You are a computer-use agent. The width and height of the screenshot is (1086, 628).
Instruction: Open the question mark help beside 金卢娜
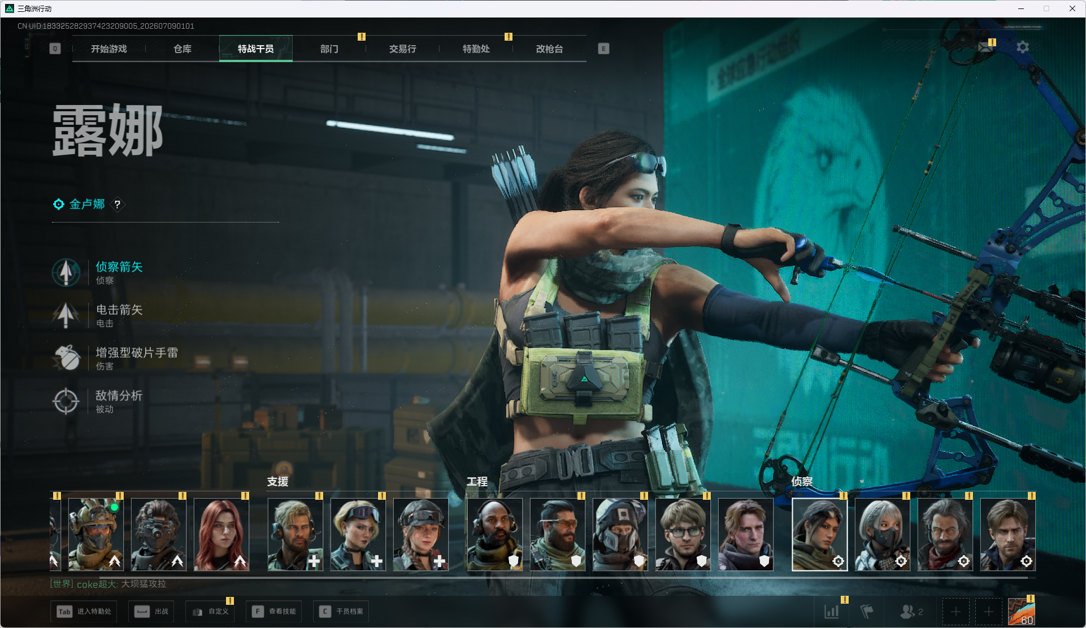click(117, 204)
